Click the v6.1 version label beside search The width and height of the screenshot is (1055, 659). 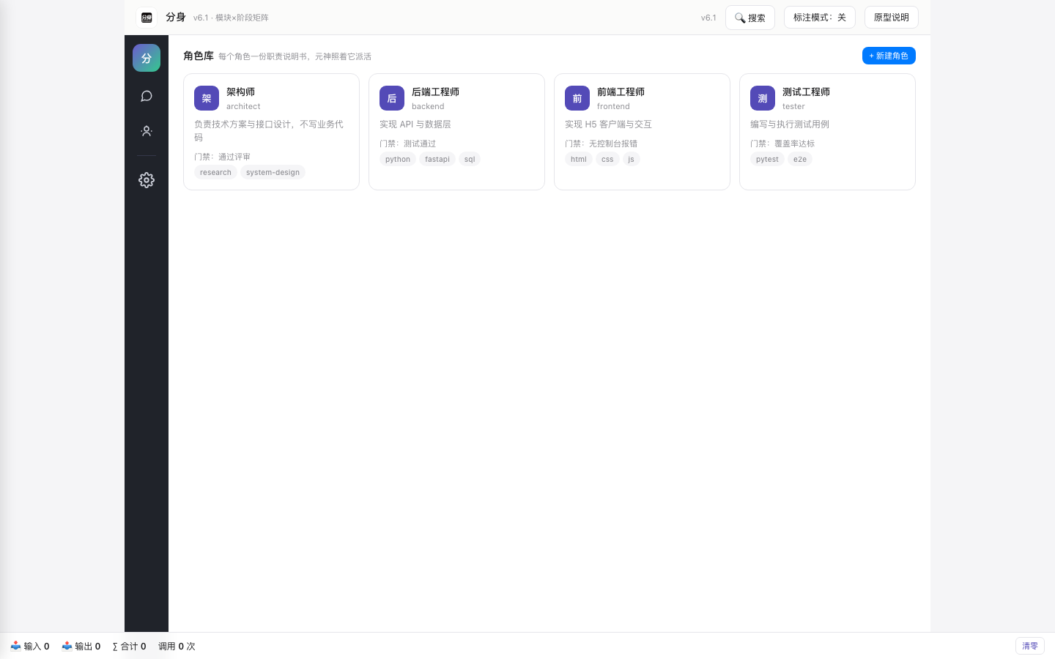pyautogui.click(x=708, y=18)
